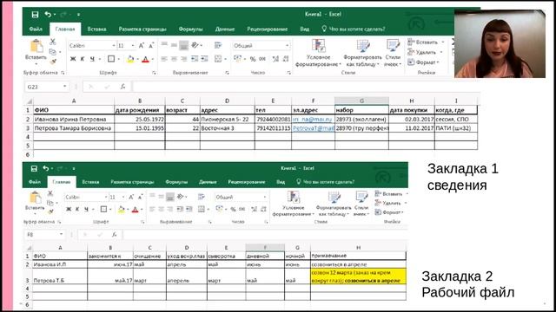The height and width of the screenshot is (312, 556).
Task: Toggle underline Ч in bottom Excel window
Action: tap(87, 210)
